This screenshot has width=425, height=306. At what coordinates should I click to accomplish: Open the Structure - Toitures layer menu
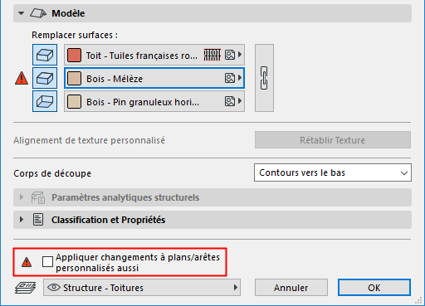[142, 288]
